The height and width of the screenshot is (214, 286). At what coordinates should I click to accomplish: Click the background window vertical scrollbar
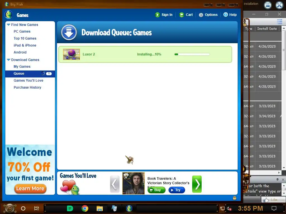click(284, 50)
